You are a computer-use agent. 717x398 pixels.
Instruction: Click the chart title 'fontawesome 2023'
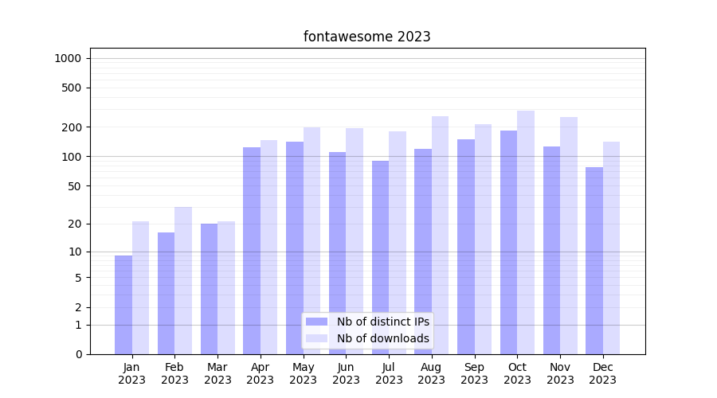(x=366, y=37)
